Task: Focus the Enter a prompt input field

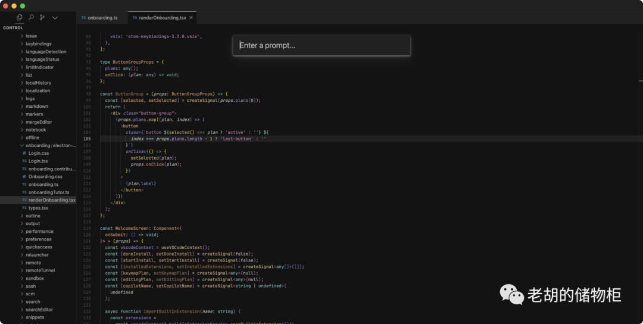Action: (x=321, y=45)
